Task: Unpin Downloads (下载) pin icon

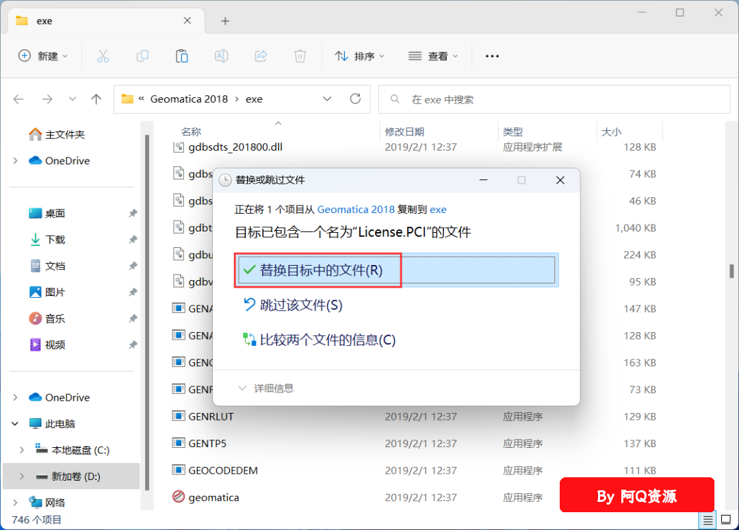Action: pyautogui.click(x=133, y=240)
